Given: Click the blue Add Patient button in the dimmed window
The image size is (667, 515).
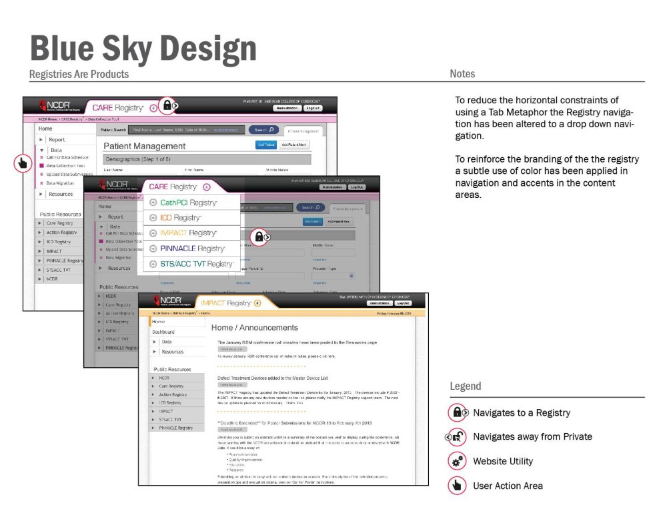Looking at the screenshot, I should (x=313, y=221).
